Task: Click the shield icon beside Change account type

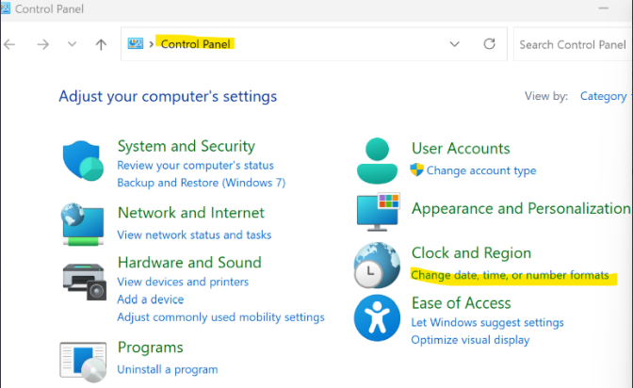Action: pos(416,170)
